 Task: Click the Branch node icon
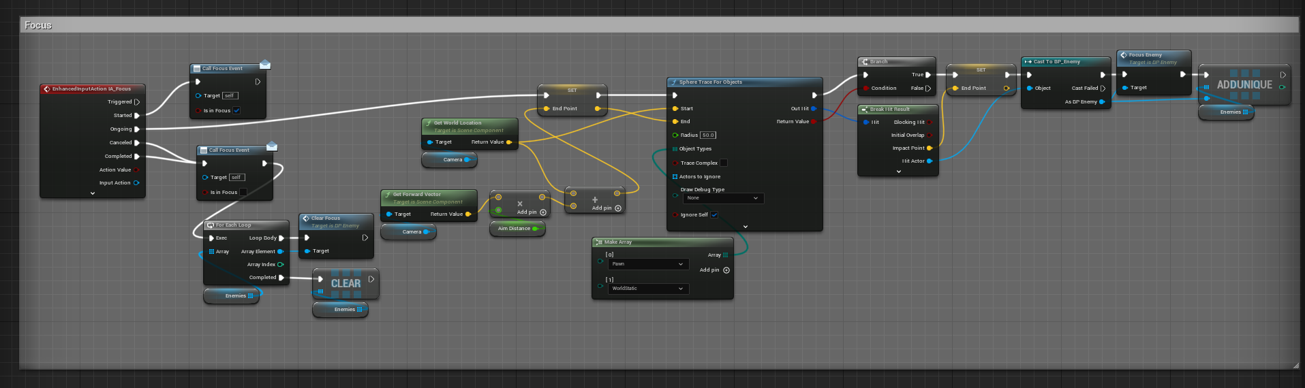pos(865,62)
